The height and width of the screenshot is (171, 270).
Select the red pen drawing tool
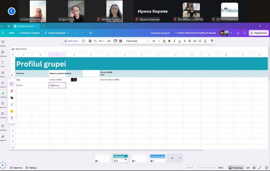12,91
